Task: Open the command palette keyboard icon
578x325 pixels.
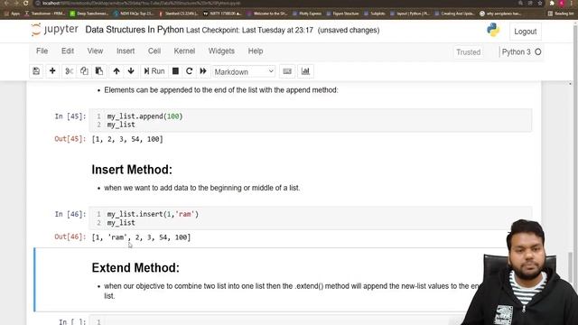Action: [x=287, y=71]
